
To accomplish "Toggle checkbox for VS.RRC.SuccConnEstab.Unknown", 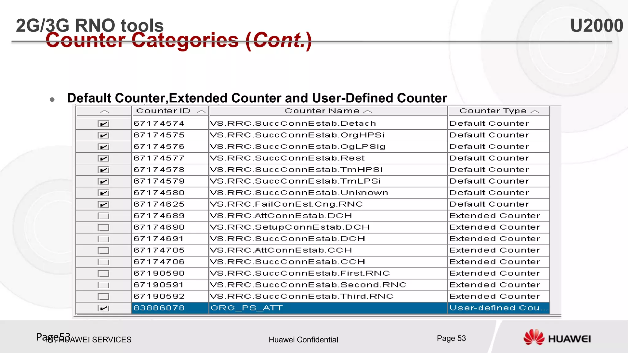I will [x=103, y=193].
